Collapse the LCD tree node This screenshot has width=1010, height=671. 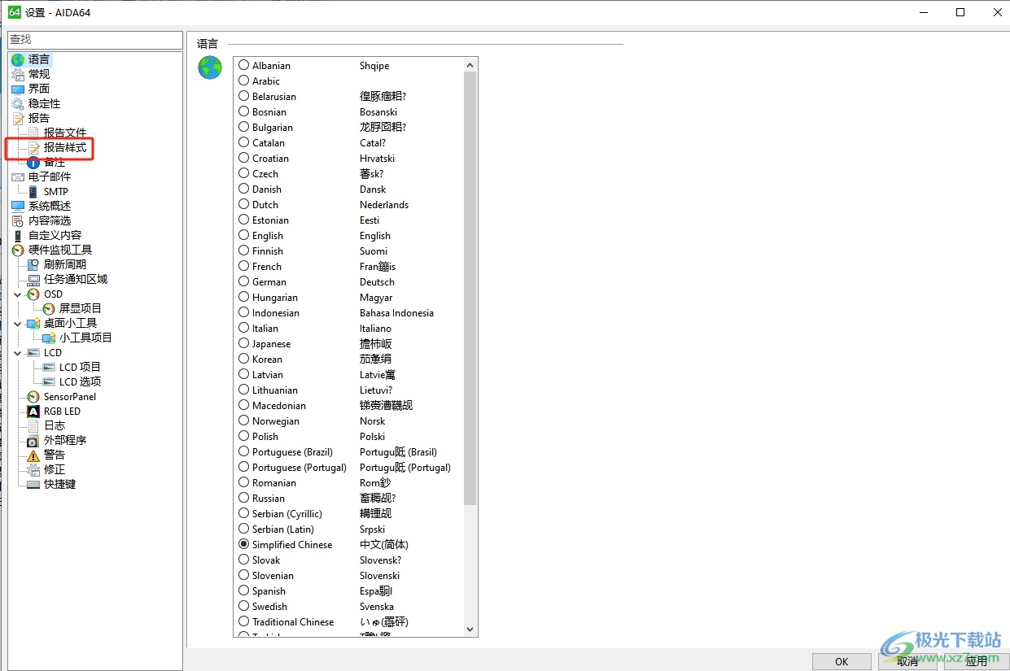pos(19,352)
